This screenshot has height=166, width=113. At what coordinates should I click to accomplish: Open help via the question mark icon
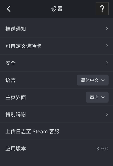102,9
